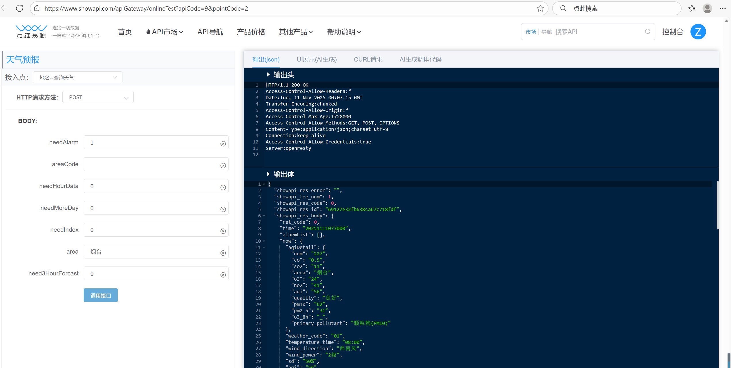Switch to UI展示(AI生成) tab
Screen dimensions: 731x368
tap(316, 60)
